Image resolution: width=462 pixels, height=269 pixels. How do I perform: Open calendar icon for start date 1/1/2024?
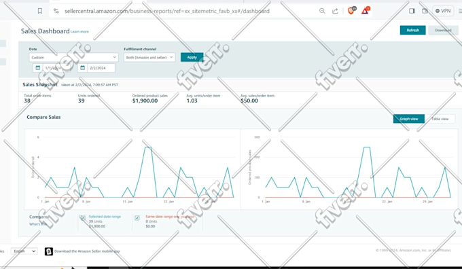38,68
